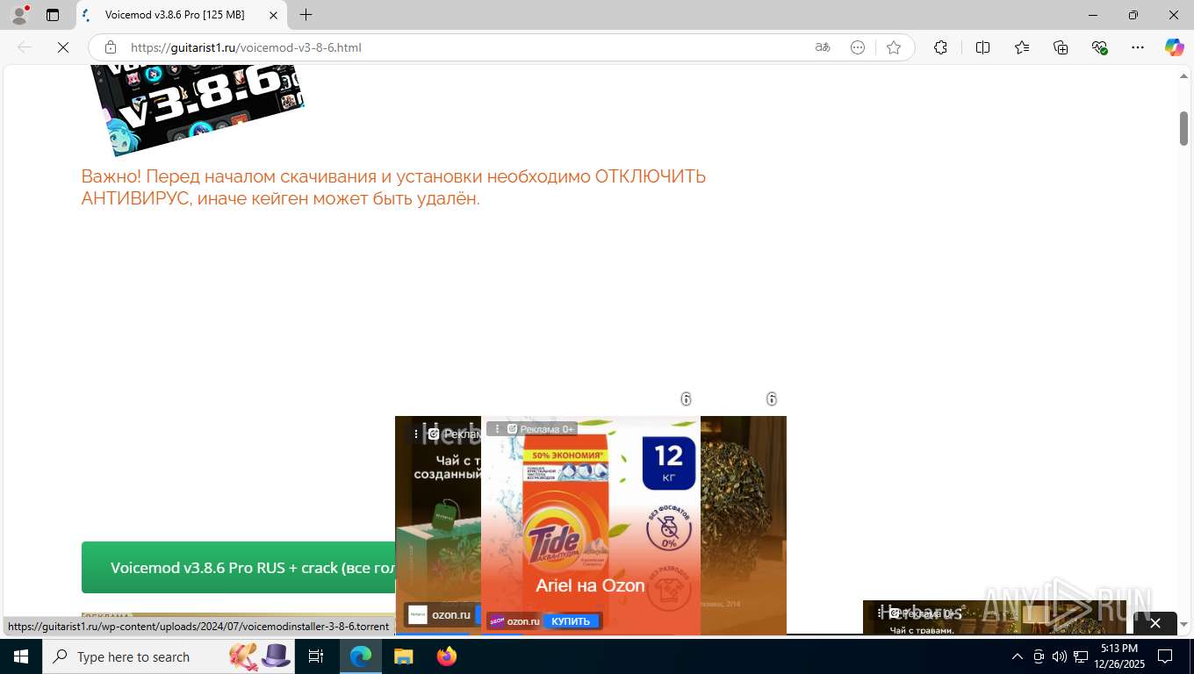Open the translate page icon

tap(823, 47)
